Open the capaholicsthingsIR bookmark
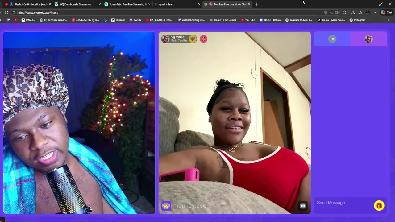The image size is (395, 222). click(191, 20)
